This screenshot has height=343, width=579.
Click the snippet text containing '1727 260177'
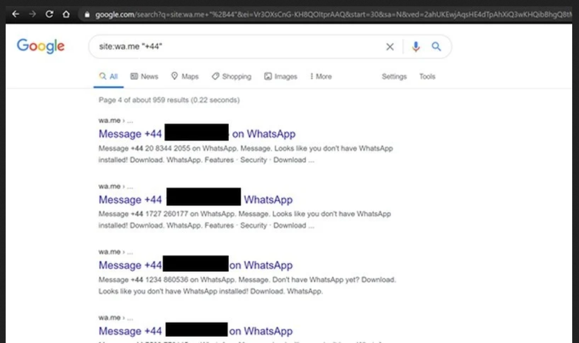coord(244,220)
